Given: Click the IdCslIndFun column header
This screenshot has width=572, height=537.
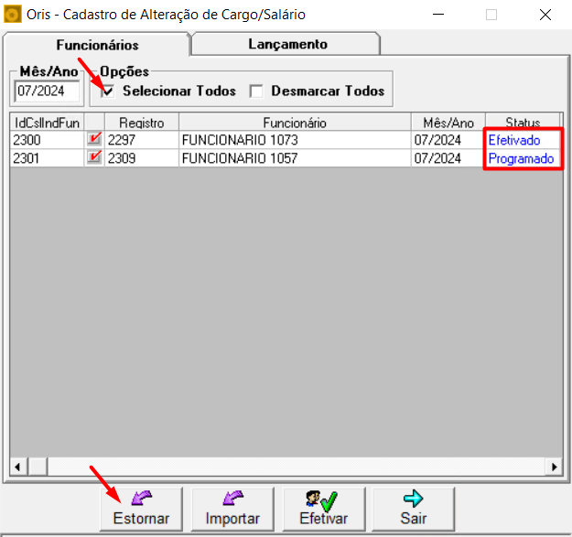Looking at the screenshot, I should pyautogui.click(x=47, y=123).
